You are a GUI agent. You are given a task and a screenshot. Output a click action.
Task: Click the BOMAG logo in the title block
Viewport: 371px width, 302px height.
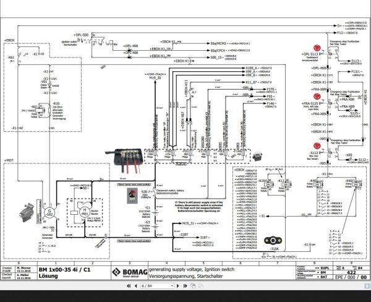click(x=129, y=272)
